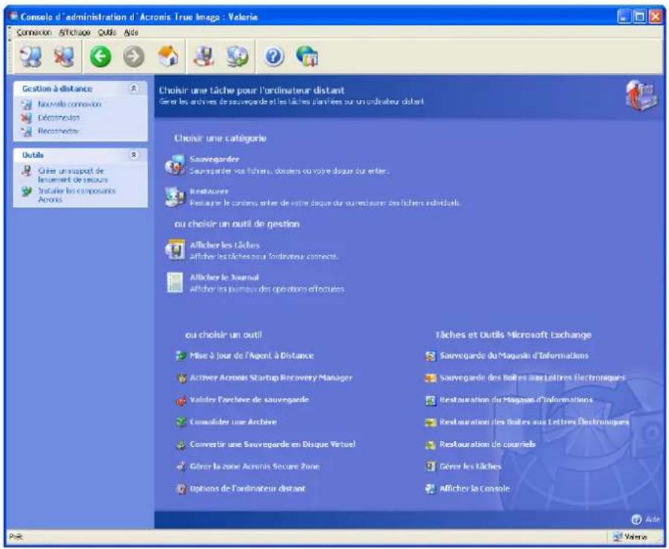Open Afficher les tâches link
The width and height of the screenshot is (669, 549).
[x=224, y=245]
